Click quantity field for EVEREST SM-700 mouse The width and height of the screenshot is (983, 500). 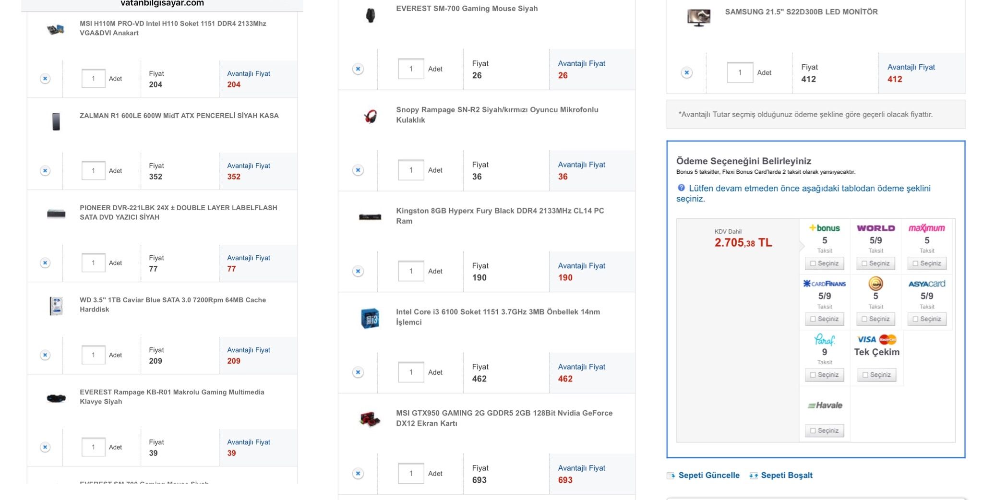(x=411, y=69)
